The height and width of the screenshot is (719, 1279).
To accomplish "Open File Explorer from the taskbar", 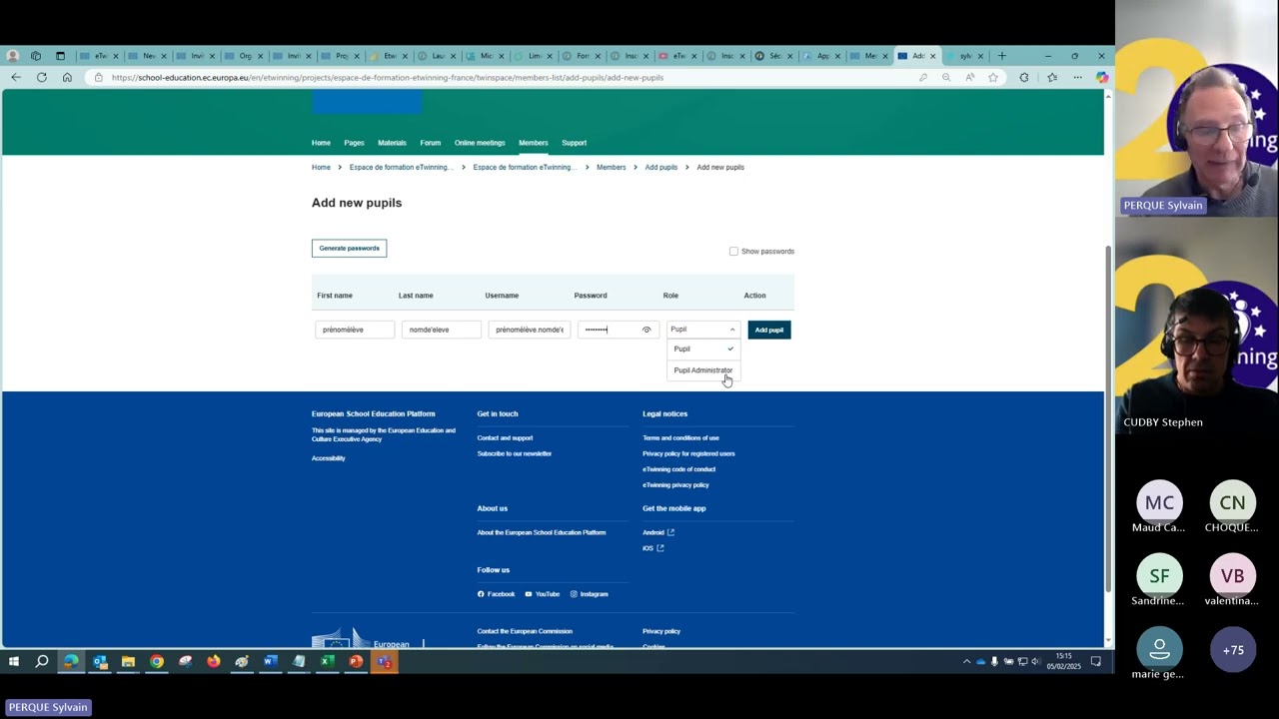I will [128, 661].
